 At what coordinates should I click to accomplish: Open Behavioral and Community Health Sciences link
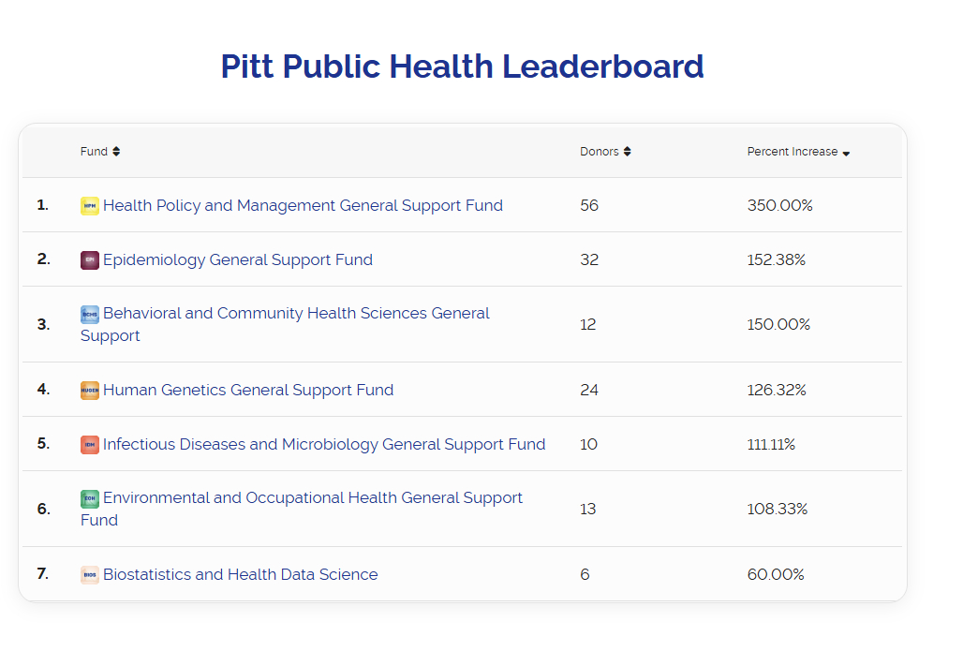click(296, 314)
